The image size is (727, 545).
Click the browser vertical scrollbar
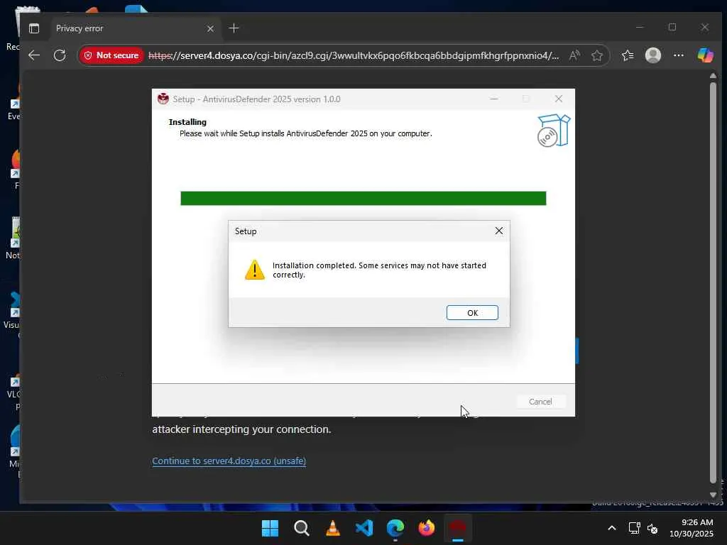click(x=713, y=282)
